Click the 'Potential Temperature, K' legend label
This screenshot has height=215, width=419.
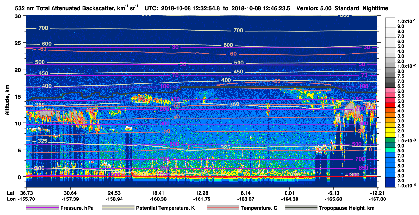tap(166, 208)
